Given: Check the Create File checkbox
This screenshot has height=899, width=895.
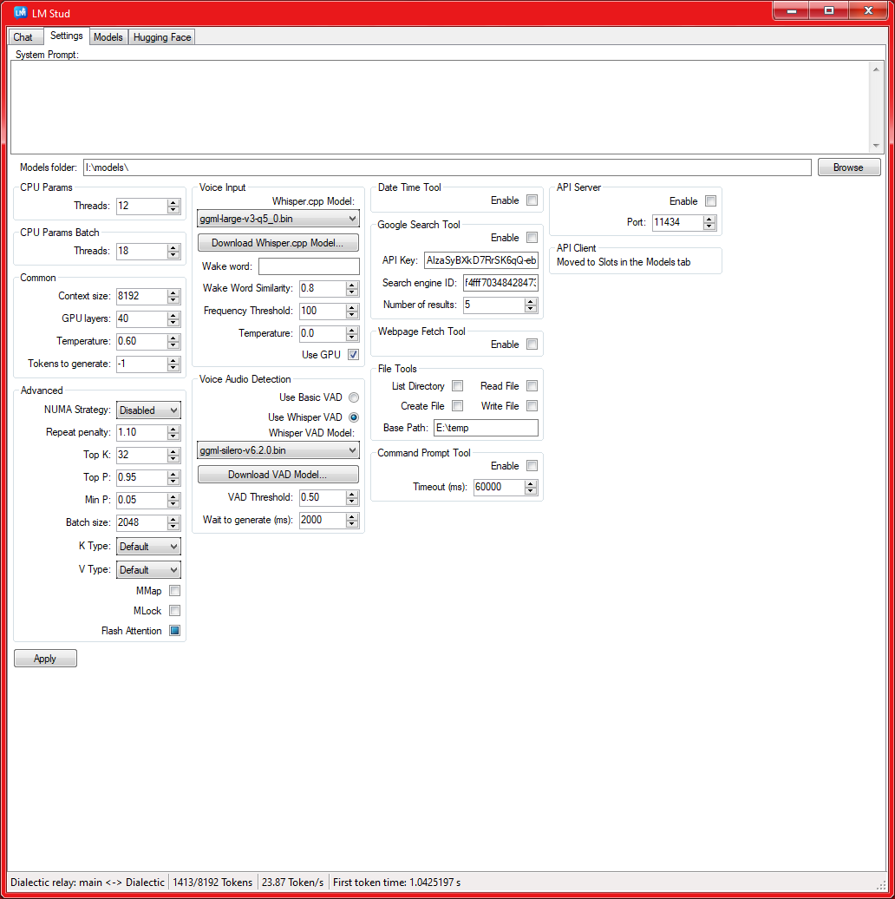Looking at the screenshot, I should tap(457, 406).
